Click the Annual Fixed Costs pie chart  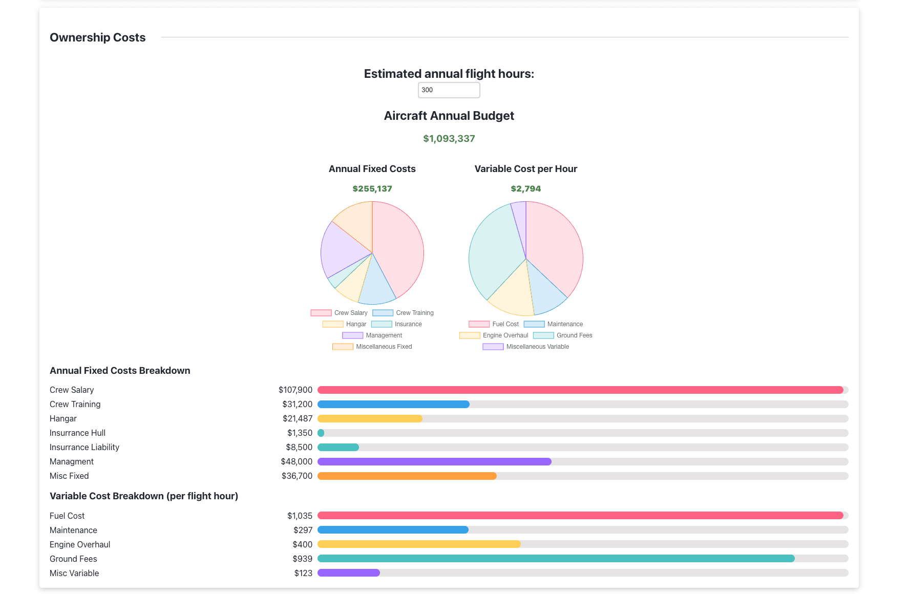tap(372, 253)
